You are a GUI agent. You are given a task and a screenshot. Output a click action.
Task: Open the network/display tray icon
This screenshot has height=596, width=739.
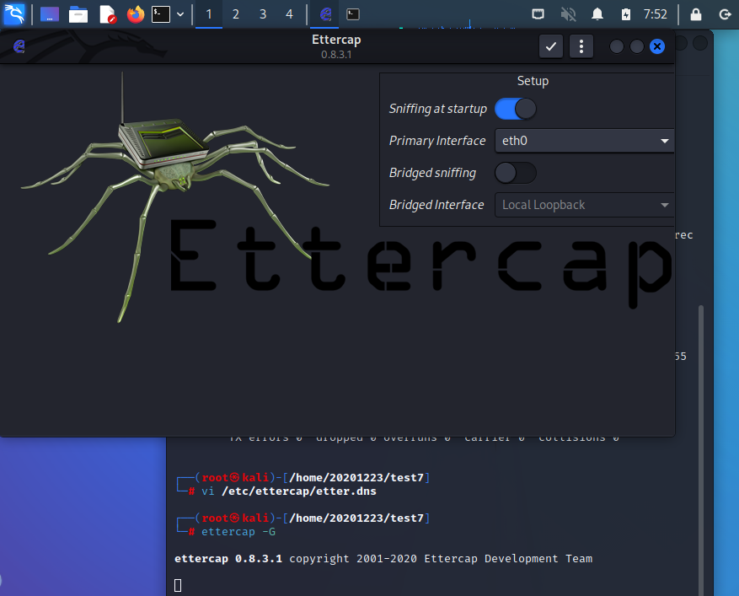[x=538, y=14]
